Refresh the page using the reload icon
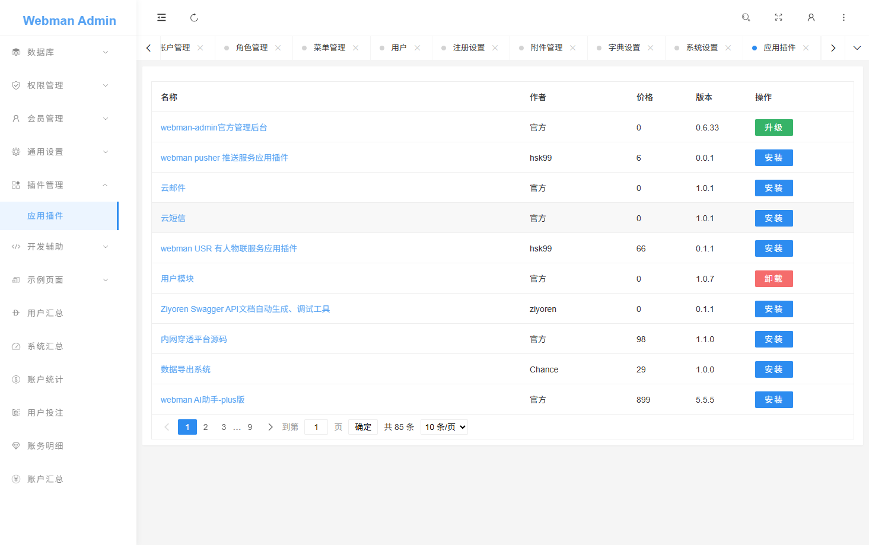This screenshot has height=545, width=869. click(194, 18)
